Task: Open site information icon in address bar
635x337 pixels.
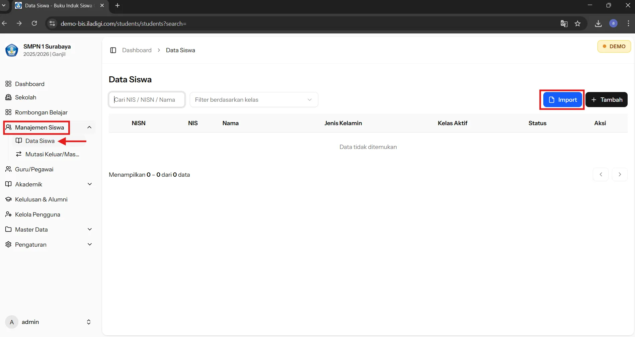Action: click(x=52, y=23)
